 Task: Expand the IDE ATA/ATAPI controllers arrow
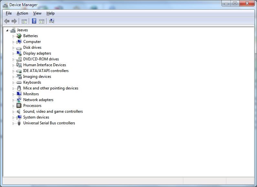[x=14, y=71]
